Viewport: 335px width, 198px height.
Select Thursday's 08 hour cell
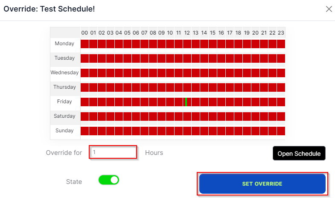(x=153, y=87)
